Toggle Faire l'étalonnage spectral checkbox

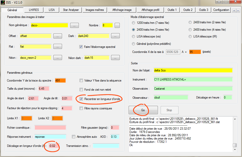point(81,47)
